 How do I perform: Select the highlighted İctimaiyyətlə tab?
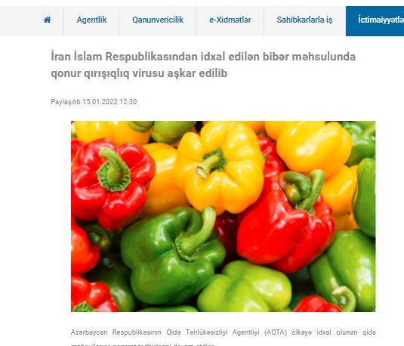tap(375, 21)
